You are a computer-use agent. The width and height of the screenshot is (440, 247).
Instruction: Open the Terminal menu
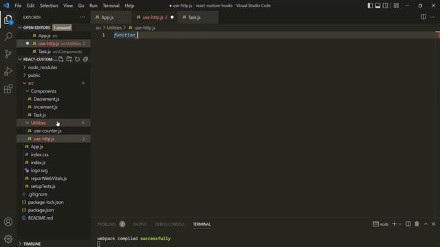pyautogui.click(x=111, y=5)
